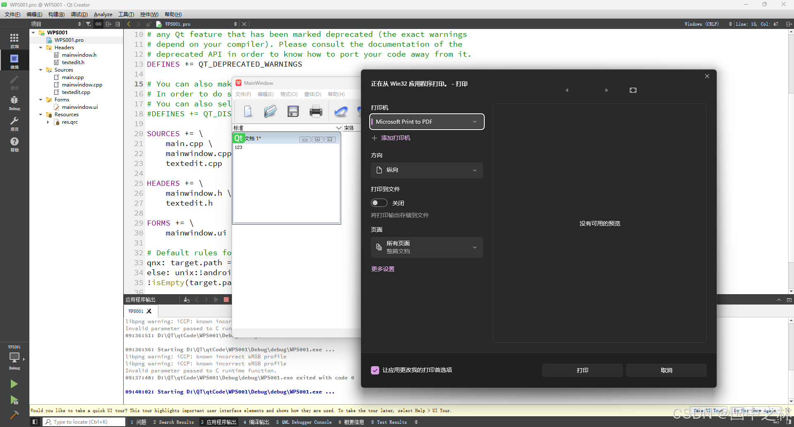Image resolution: width=794 pixels, height=427 pixels.
Task: Close the print dialog with X
Action: (x=707, y=76)
